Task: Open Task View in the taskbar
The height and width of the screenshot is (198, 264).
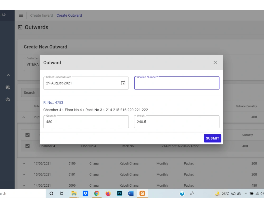Action: [62, 194]
